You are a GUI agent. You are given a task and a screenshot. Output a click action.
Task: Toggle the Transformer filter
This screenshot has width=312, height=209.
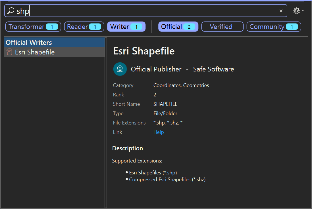tap(33, 27)
